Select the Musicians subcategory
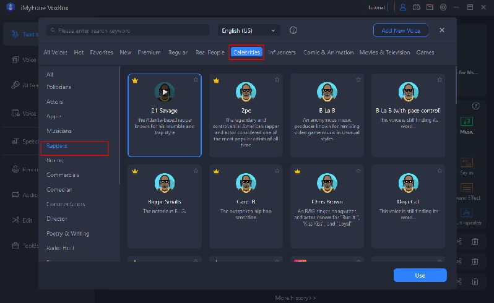The height and width of the screenshot is (303, 494). coord(59,130)
